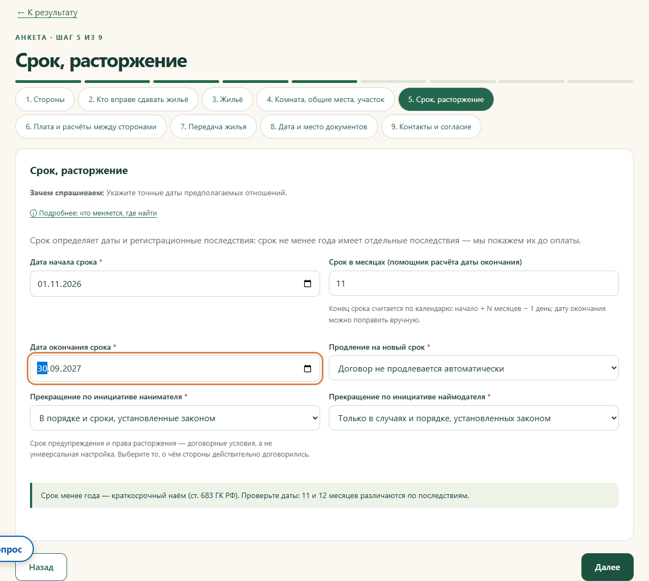Click the 'Зачем спрашиваем' explanation text
This screenshot has width=649, height=581.
[x=158, y=193]
